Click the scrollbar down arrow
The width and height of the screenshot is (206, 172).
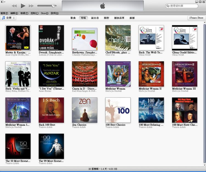point(205,165)
